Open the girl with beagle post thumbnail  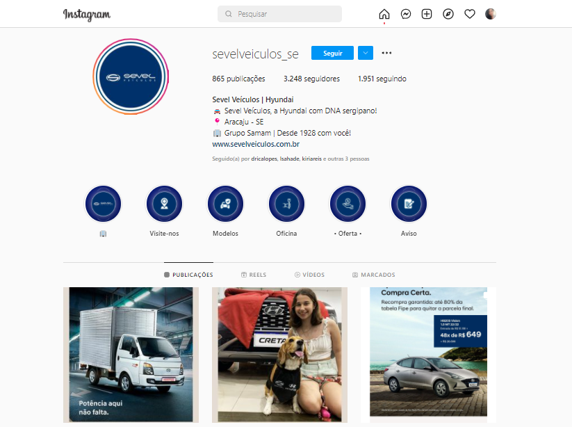pos(279,355)
